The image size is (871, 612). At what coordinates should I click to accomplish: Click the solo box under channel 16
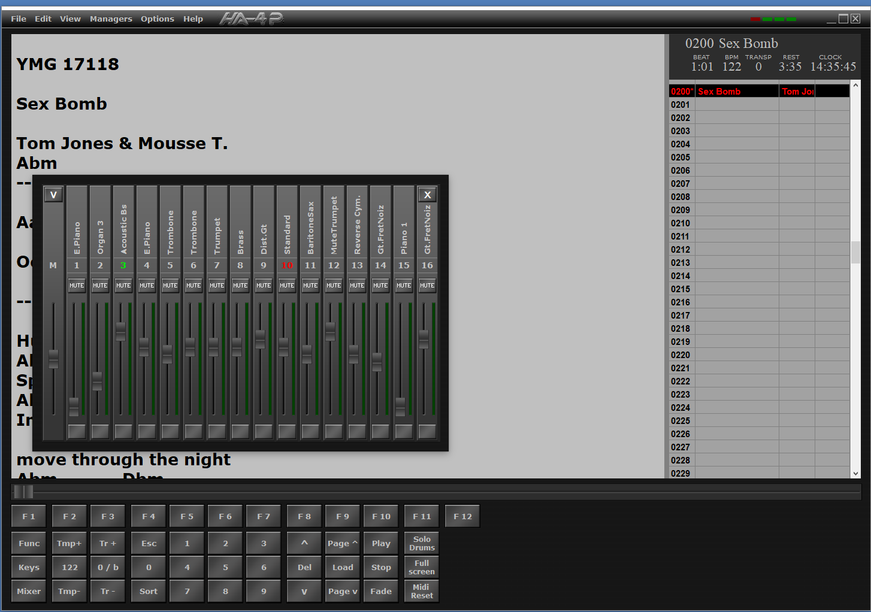[x=427, y=431]
